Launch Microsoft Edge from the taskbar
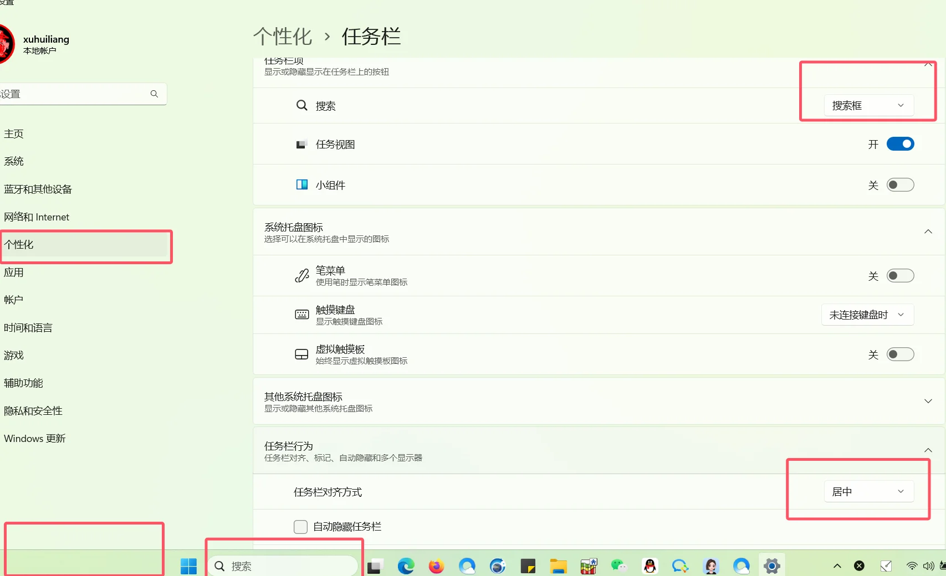 click(x=406, y=566)
